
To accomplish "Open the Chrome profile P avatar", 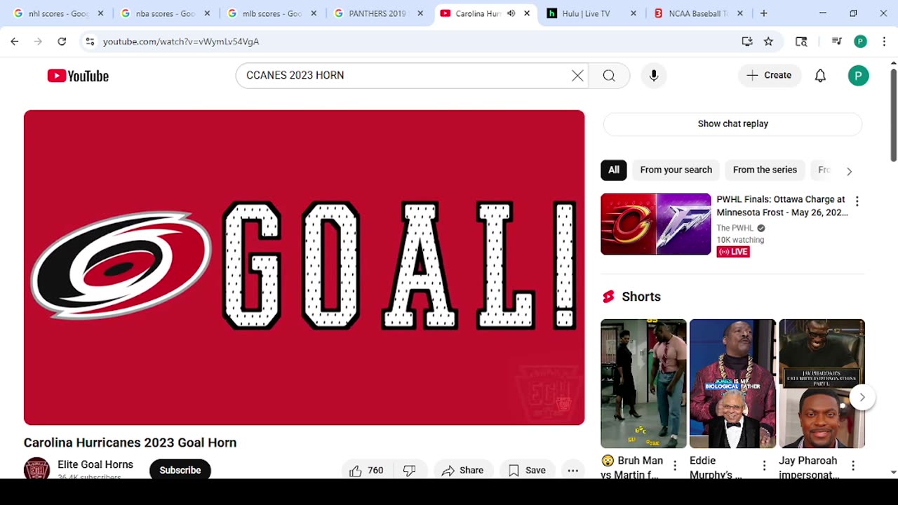I will pyautogui.click(x=860, y=41).
